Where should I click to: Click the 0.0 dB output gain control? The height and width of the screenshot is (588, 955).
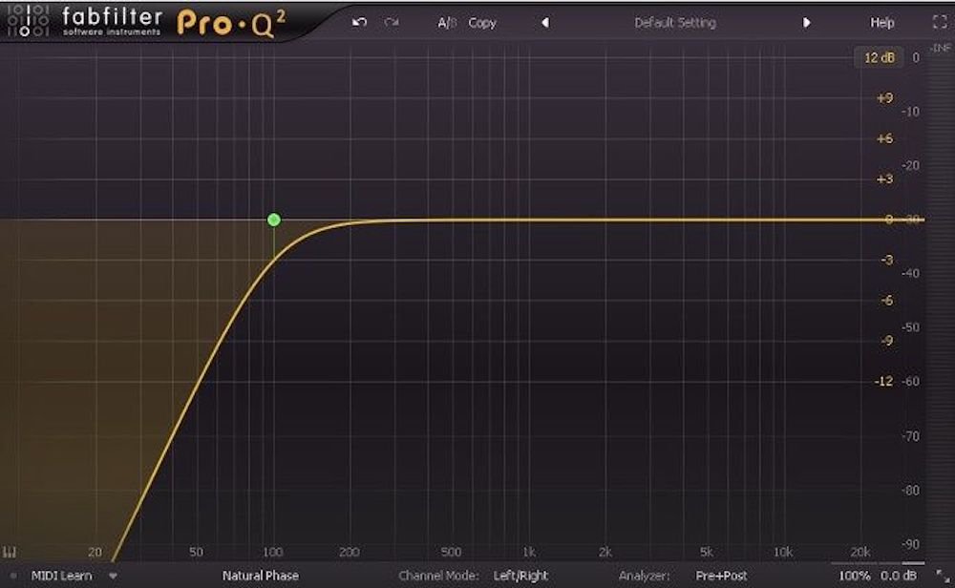[x=897, y=576]
